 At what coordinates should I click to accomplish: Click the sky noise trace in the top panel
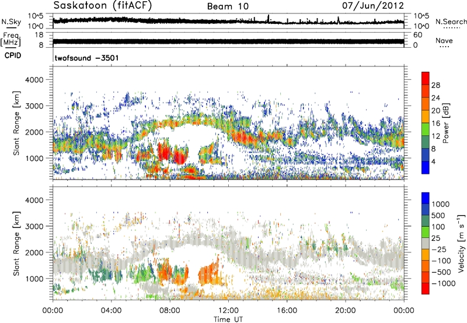228,22
